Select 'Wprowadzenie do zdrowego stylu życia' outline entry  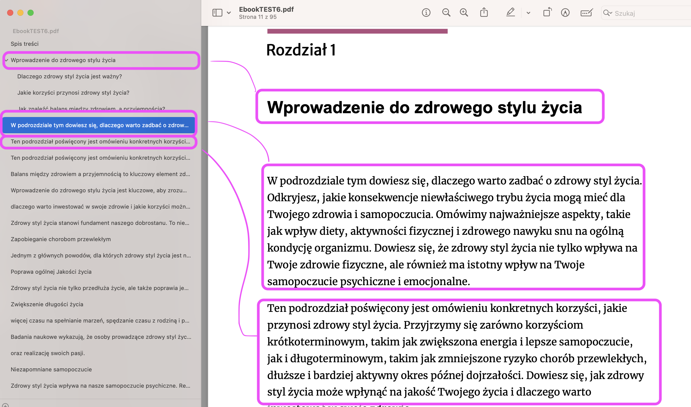click(x=63, y=60)
